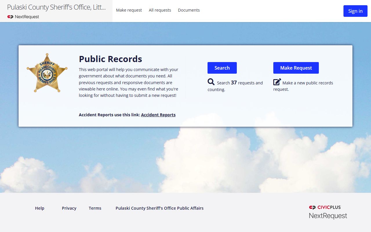Click the 'Accident Reports use this link:' label

[109, 115]
